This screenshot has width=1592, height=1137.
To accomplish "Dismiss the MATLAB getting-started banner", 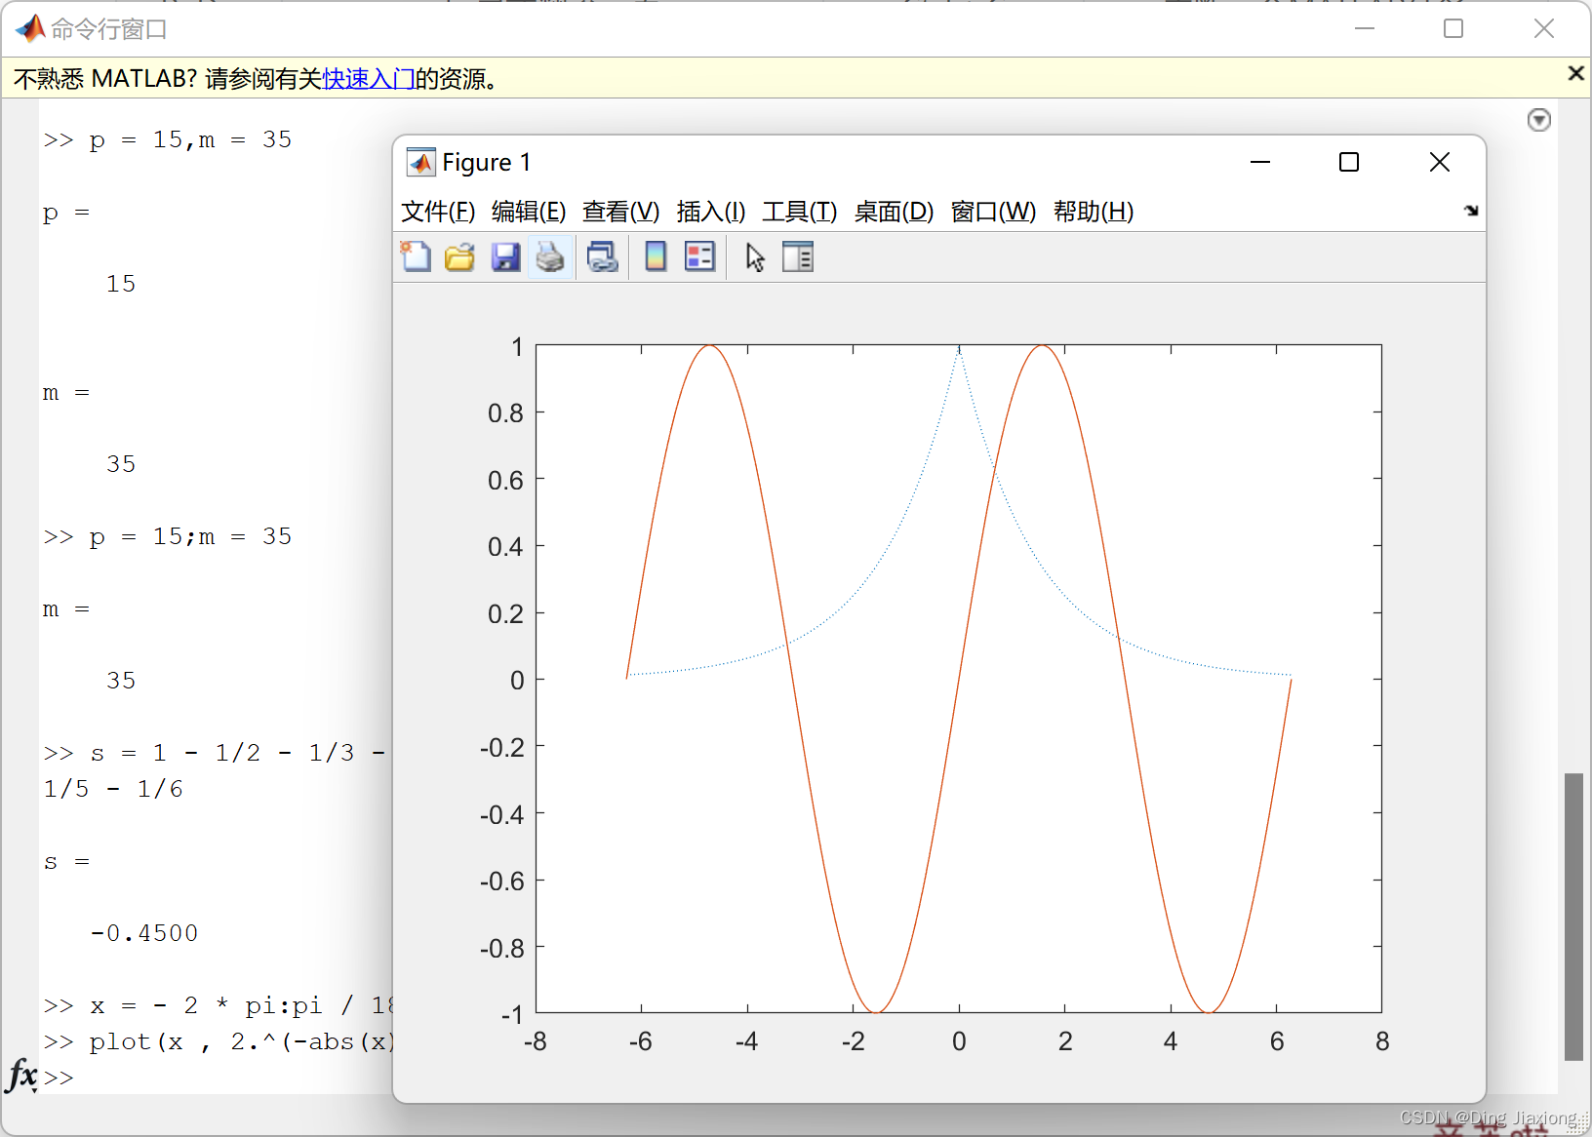I will [x=1575, y=73].
